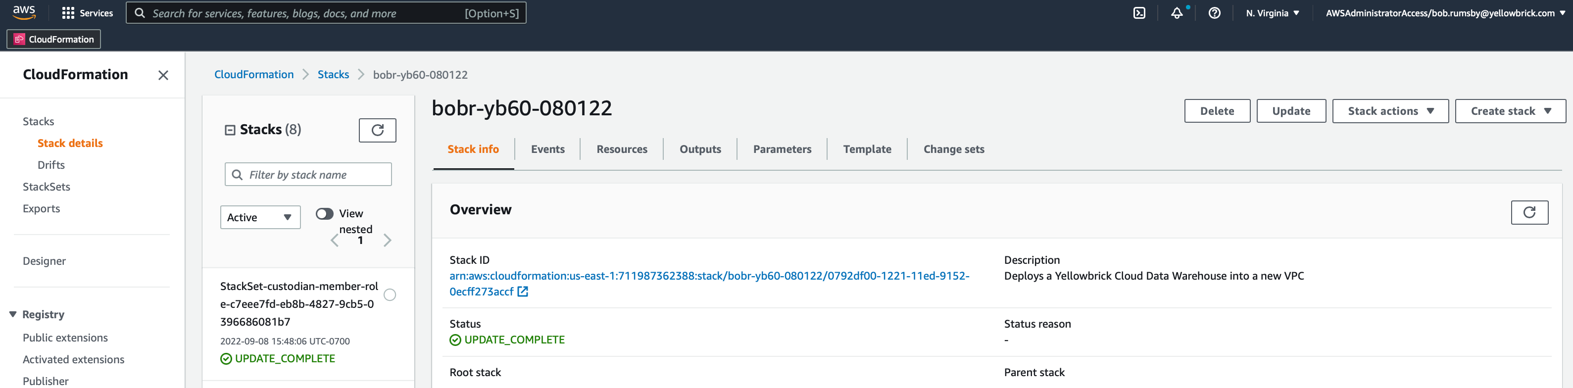The image size is (1573, 388).
Task: Switch to the Stack info tab
Action: point(473,149)
